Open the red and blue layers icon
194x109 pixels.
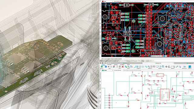tap(114, 67)
